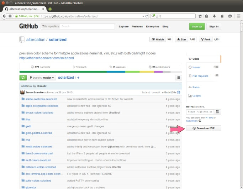243x189 pixels.
Task: Click the Fork button
Action: [x=206, y=40]
